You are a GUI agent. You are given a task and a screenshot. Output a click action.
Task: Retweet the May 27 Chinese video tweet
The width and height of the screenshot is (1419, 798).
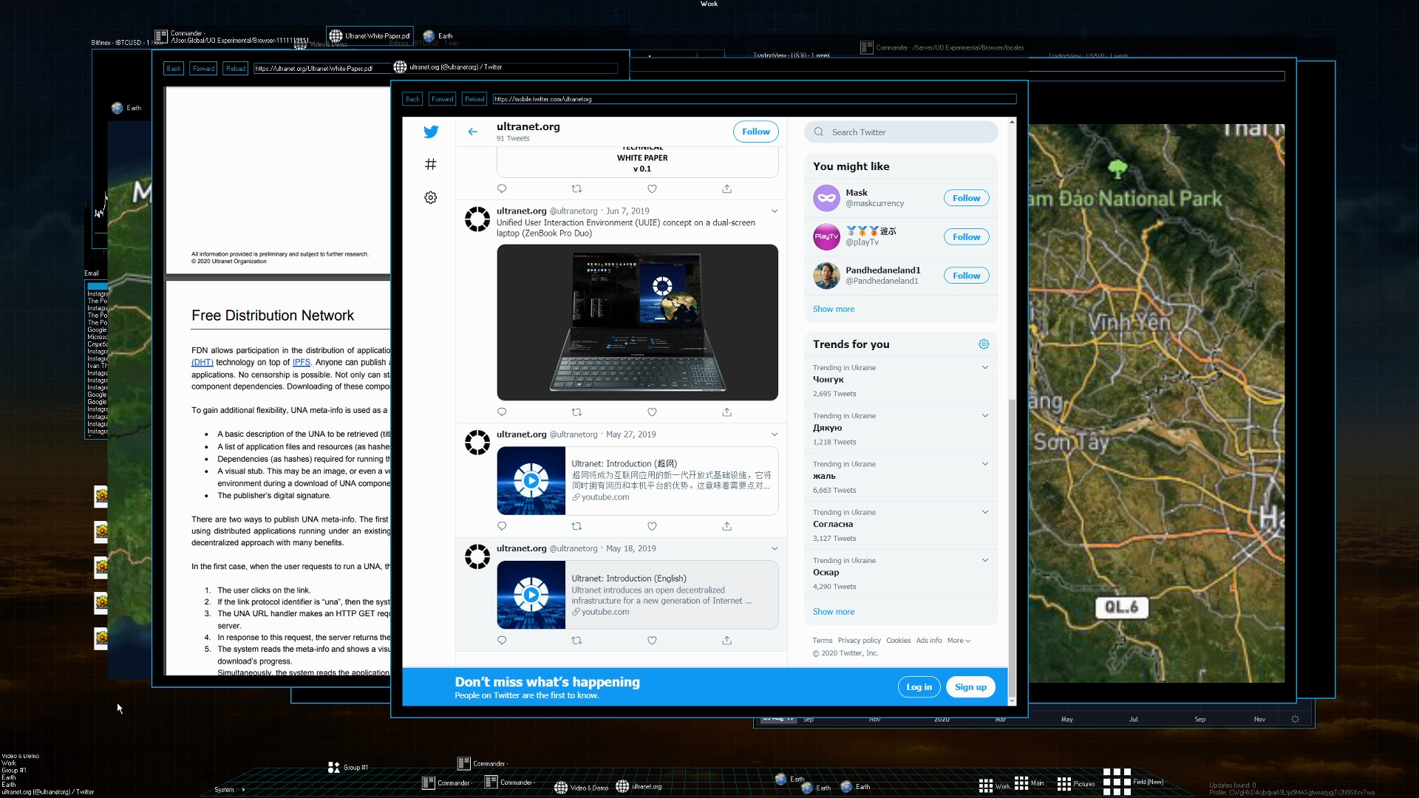577,526
